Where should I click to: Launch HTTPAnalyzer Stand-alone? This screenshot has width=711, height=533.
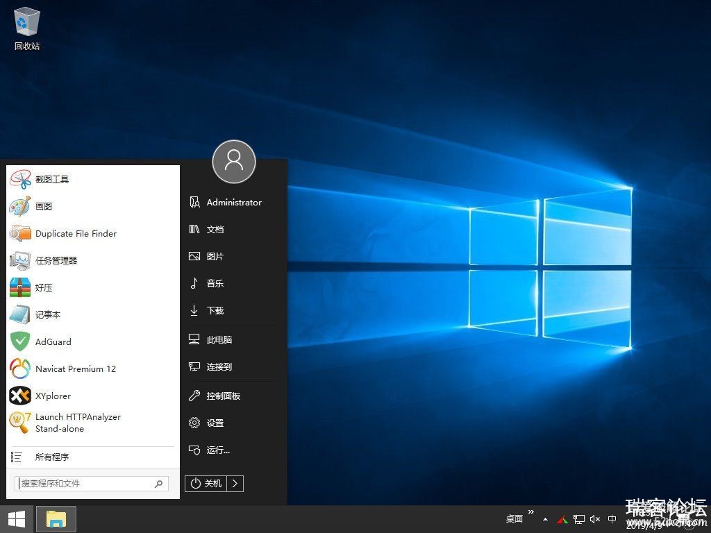click(x=93, y=423)
